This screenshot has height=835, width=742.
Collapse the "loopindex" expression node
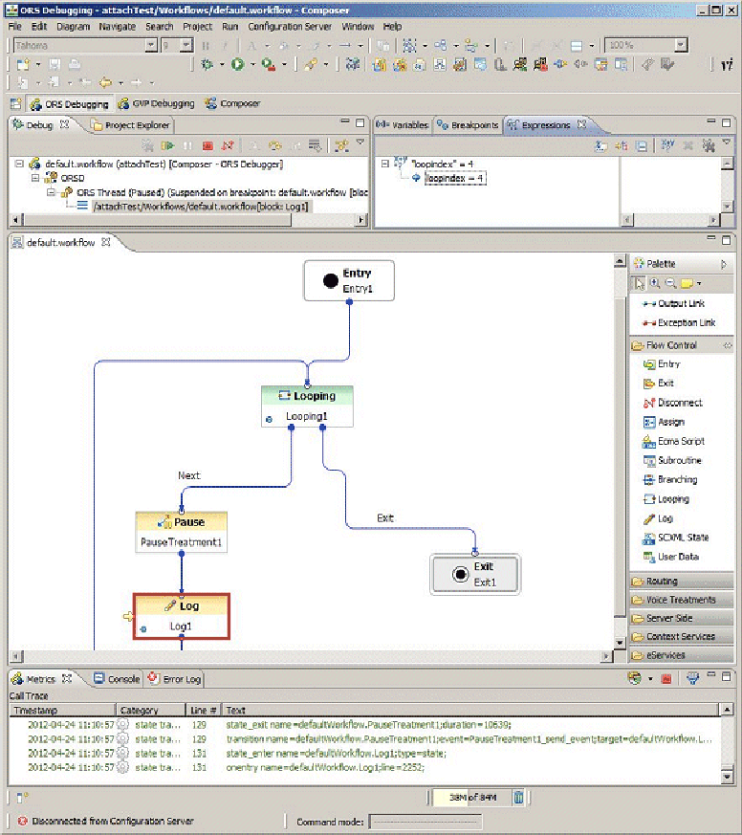[384, 164]
